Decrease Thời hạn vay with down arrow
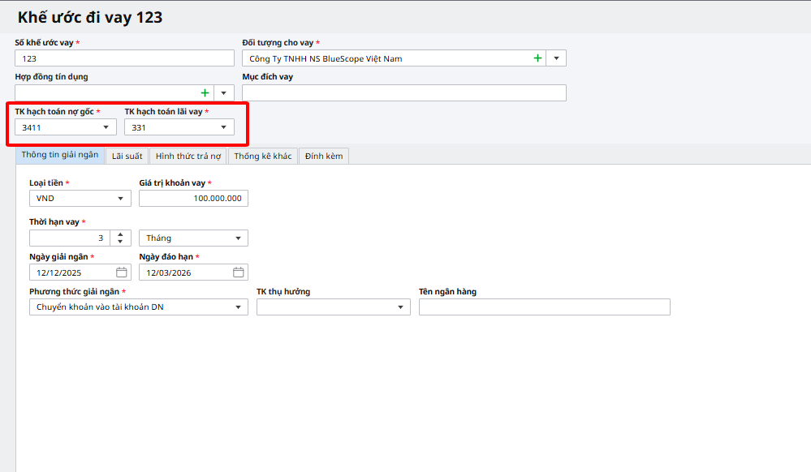Screen dimensions: 811x472 [x=120, y=242]
